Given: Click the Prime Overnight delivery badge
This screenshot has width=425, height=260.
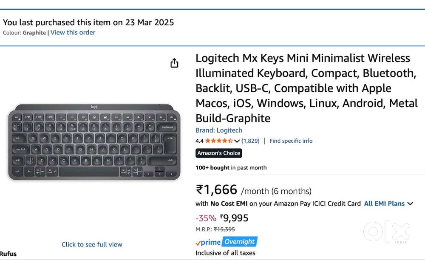Looking at the screenshot, I should (240, 242).
